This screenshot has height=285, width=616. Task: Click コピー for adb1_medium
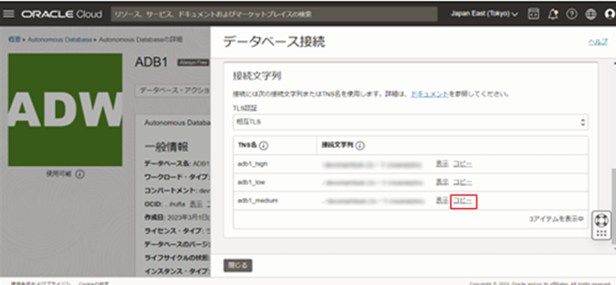tap(463, 201)
